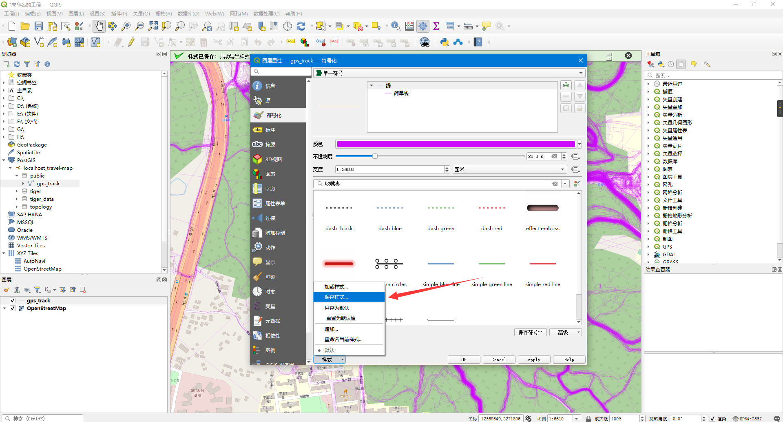Open 3D View page in layer properties
This screenshot has width=783, height=422.
(x=278, y=159)
